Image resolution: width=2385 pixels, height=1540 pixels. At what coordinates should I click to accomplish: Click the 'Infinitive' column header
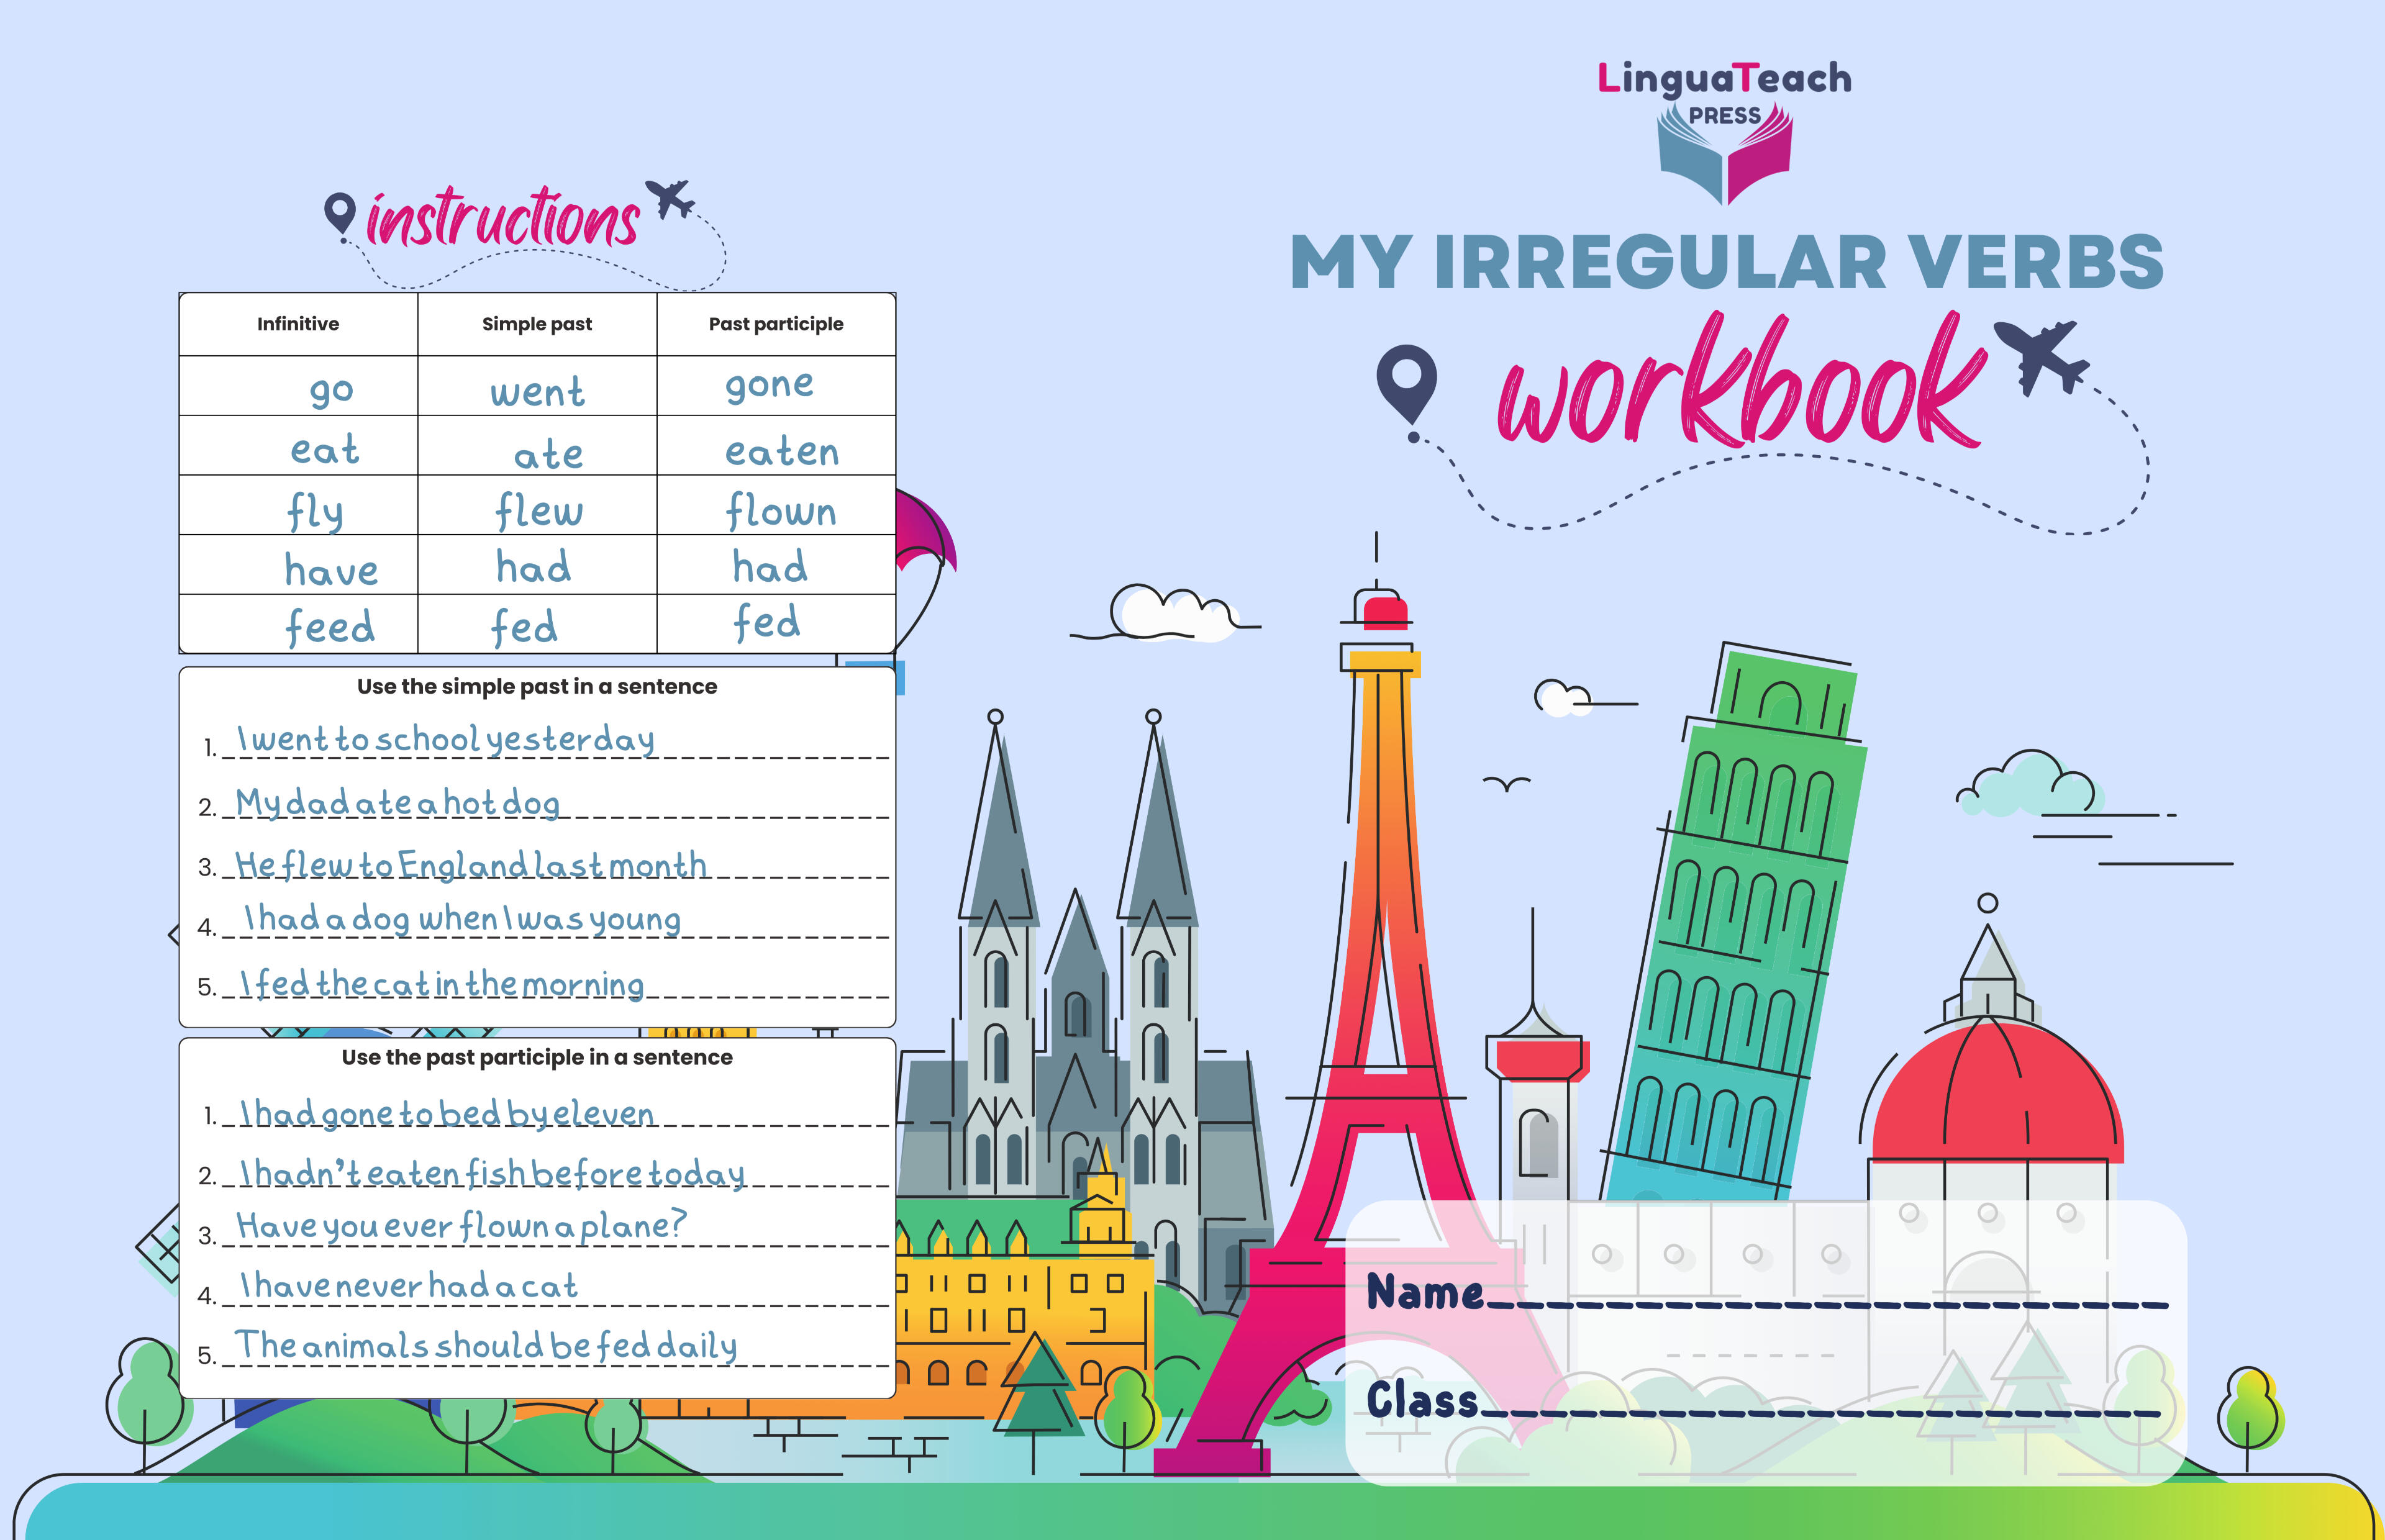(298, 324)
